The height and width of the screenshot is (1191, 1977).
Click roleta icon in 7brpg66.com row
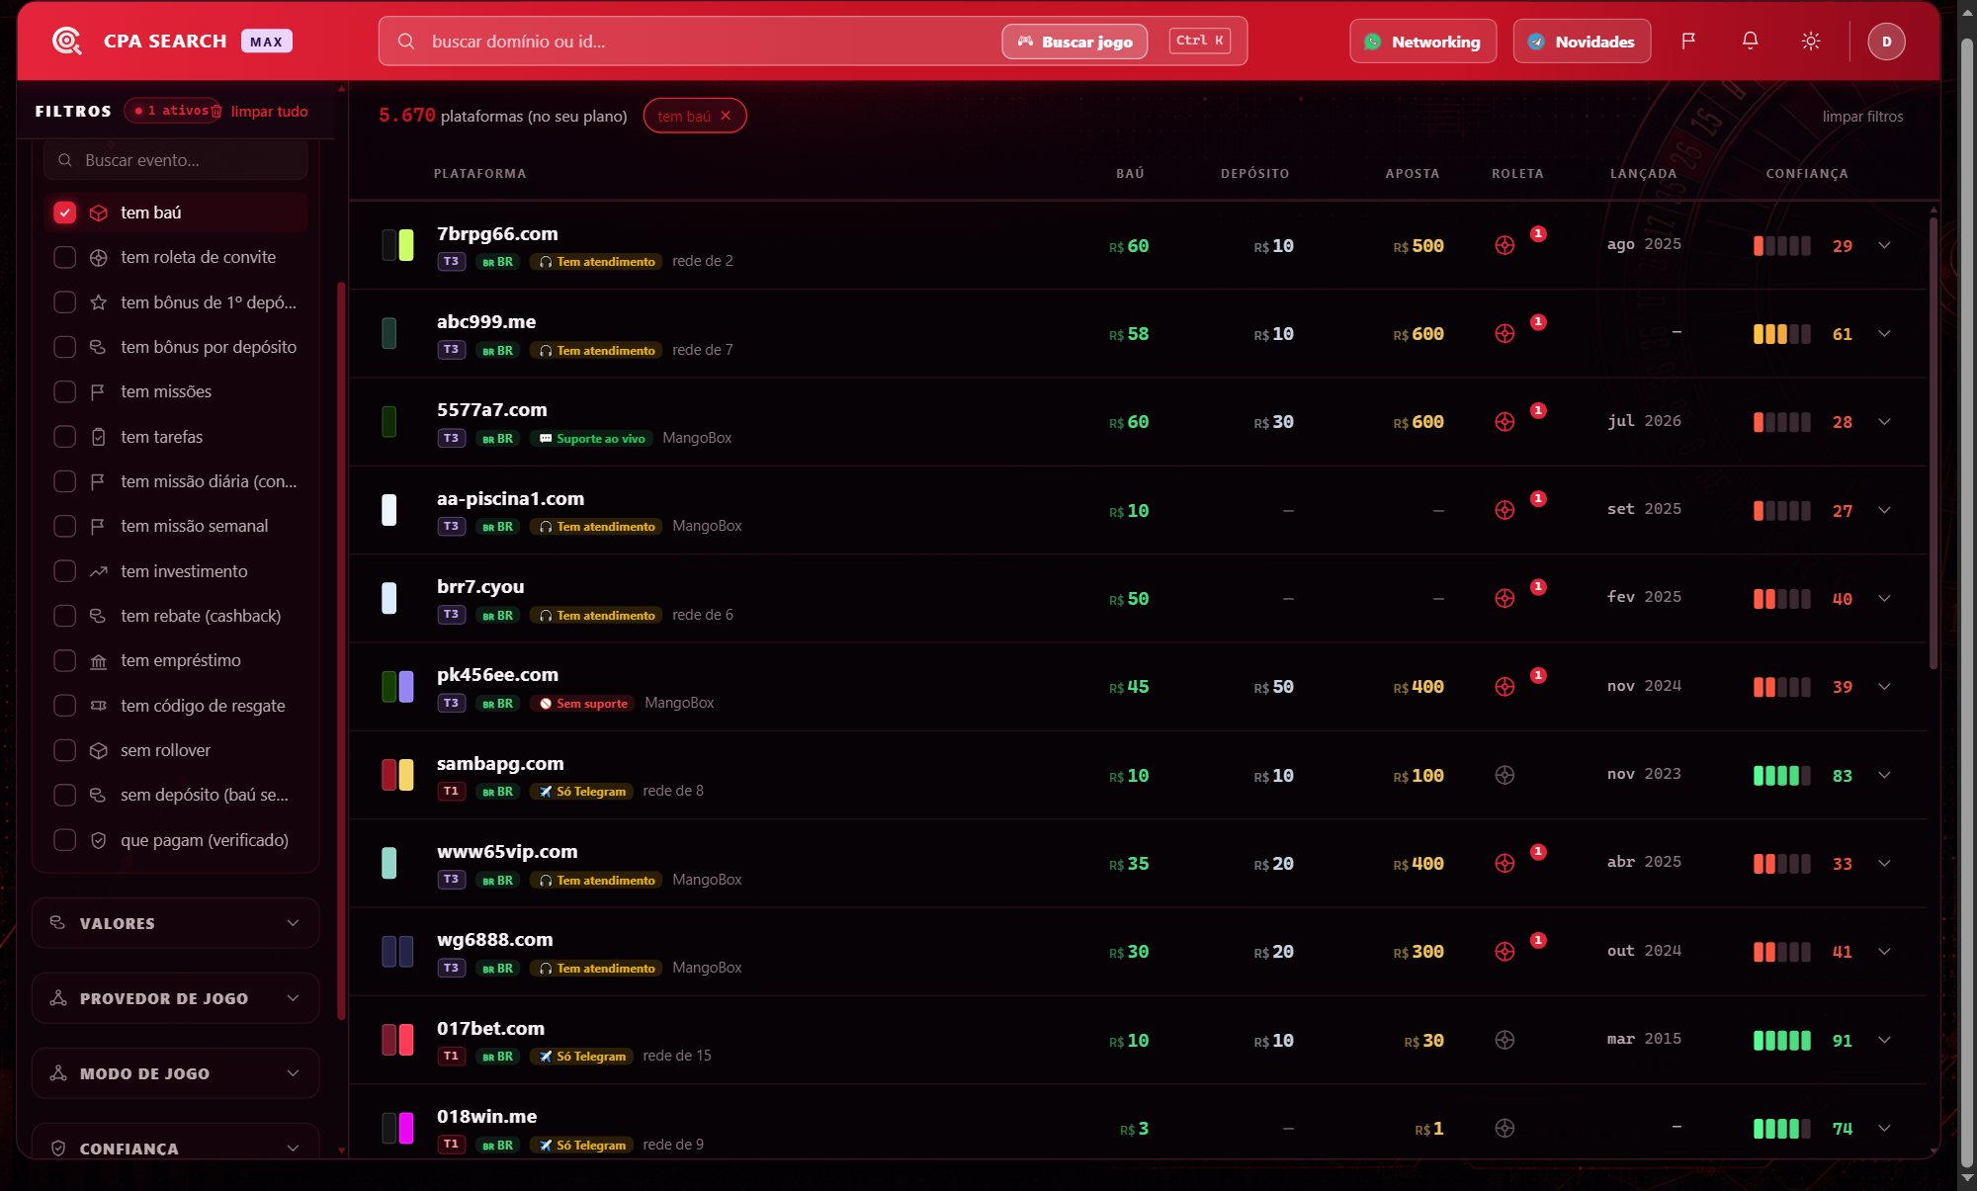(x=1504, y=246)
